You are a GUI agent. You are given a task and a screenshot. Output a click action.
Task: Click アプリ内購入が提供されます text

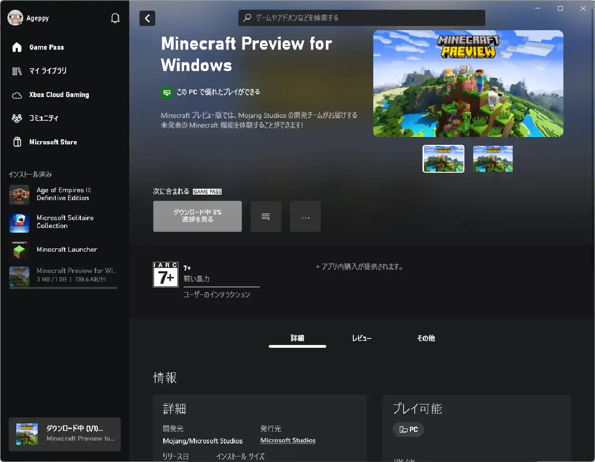(x=359, y=267)
